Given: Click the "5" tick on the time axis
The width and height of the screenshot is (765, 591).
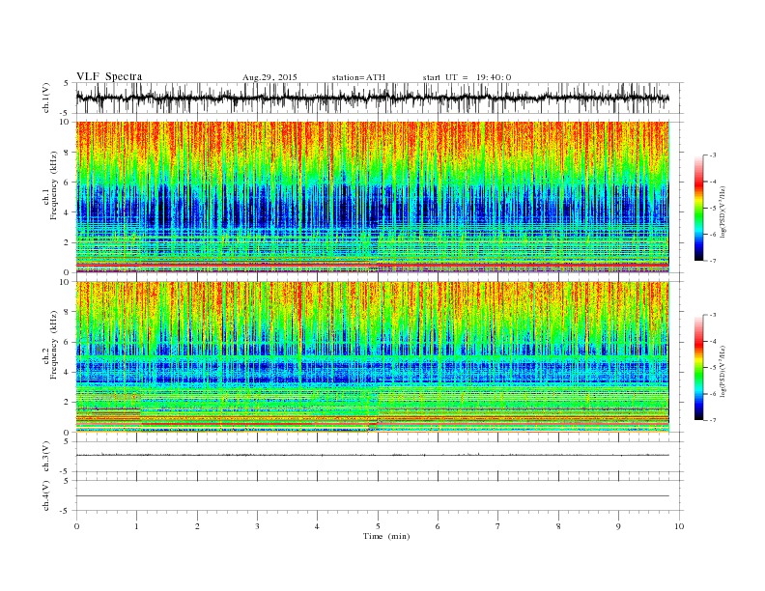Looking at the screenshot, I should pyautogui.click(x=378, y=526).
